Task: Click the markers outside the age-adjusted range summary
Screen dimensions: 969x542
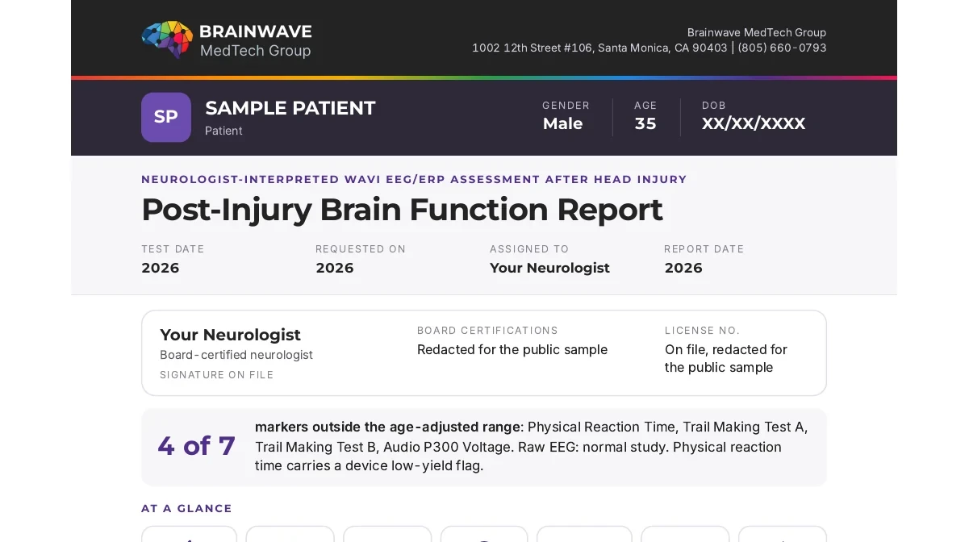Action: 531,446
